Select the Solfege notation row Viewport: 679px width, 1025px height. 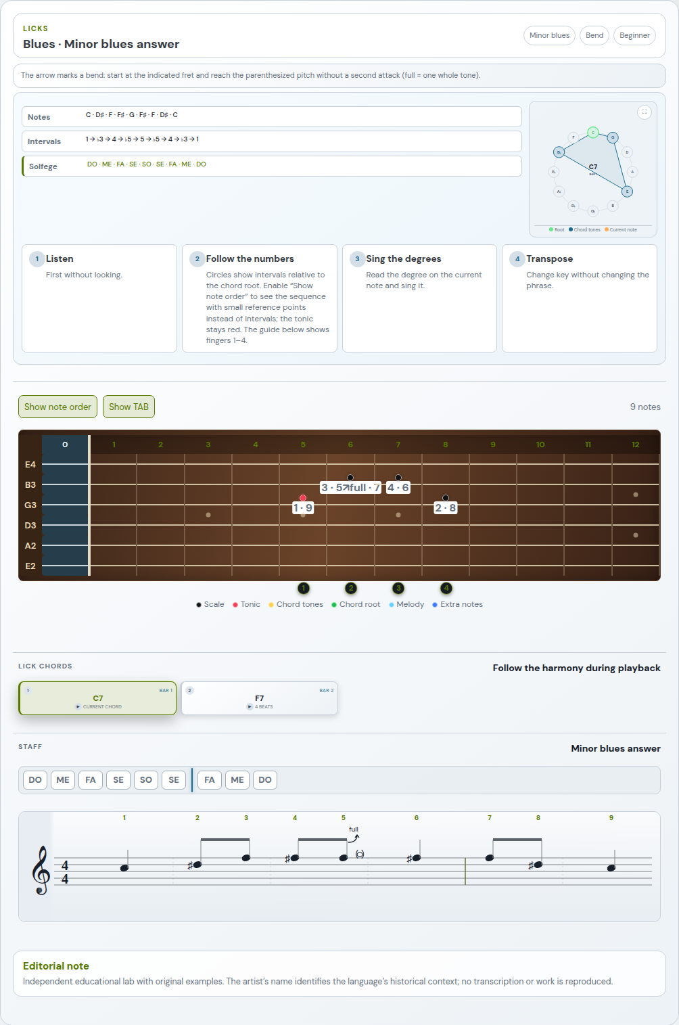coord(272,166)
